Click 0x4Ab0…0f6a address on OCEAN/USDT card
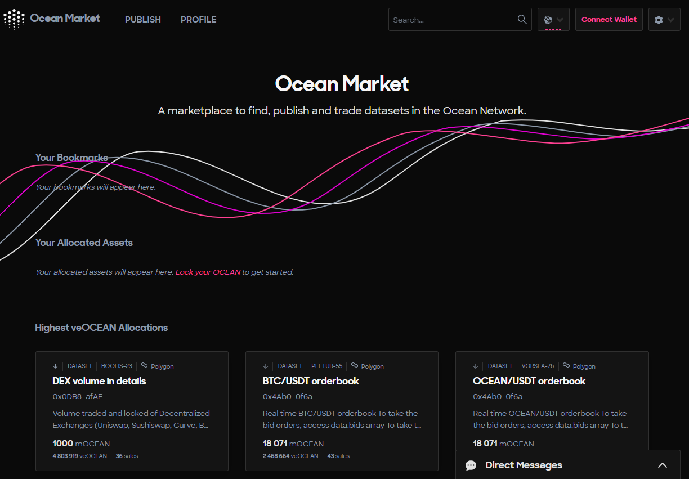This screenshot has height=479, width=689. click(498, 396)
